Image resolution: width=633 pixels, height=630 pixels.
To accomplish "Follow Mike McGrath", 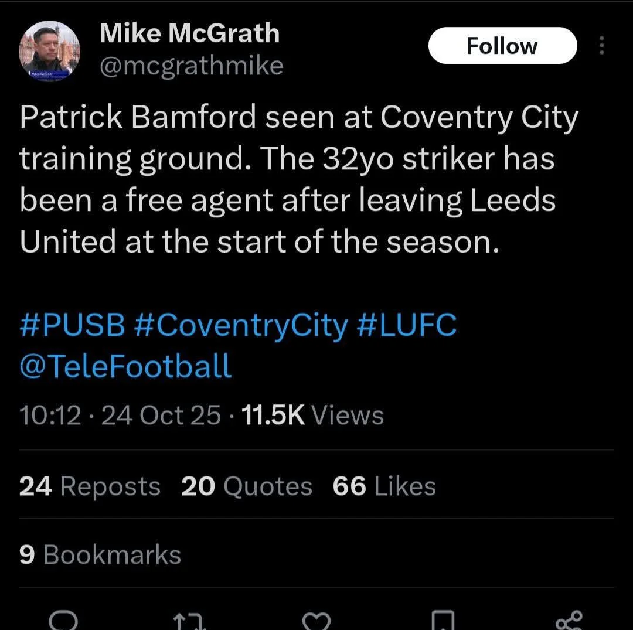I will [502, 46].
